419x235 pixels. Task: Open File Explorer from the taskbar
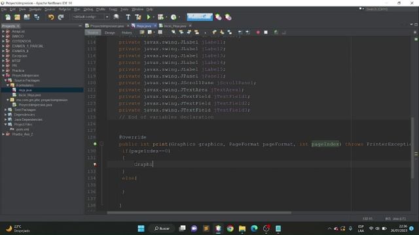[242, 228]
